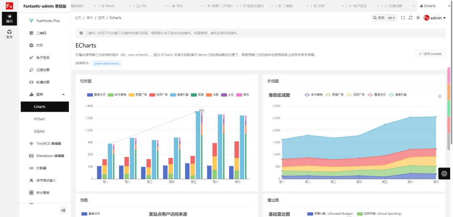Click the 演示 icon in the left rail
Image resolution: width=453 pixels, height=217 pixels.
click(x=9, y=18)
